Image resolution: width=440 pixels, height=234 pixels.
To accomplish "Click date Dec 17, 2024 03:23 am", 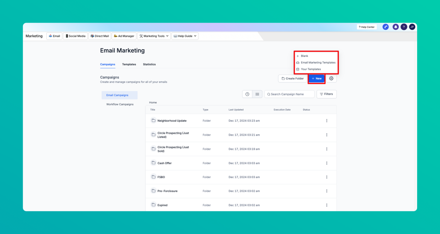I will [x=244, y=121].
